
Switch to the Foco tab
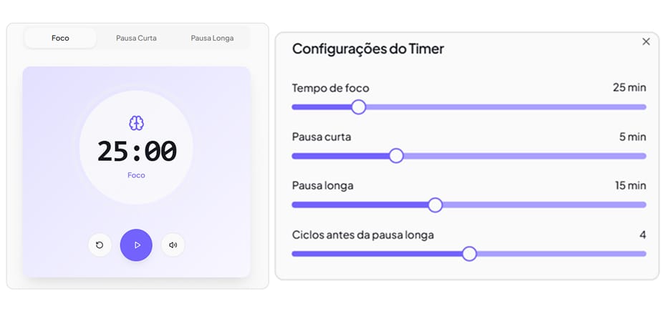tap(61, 38)
